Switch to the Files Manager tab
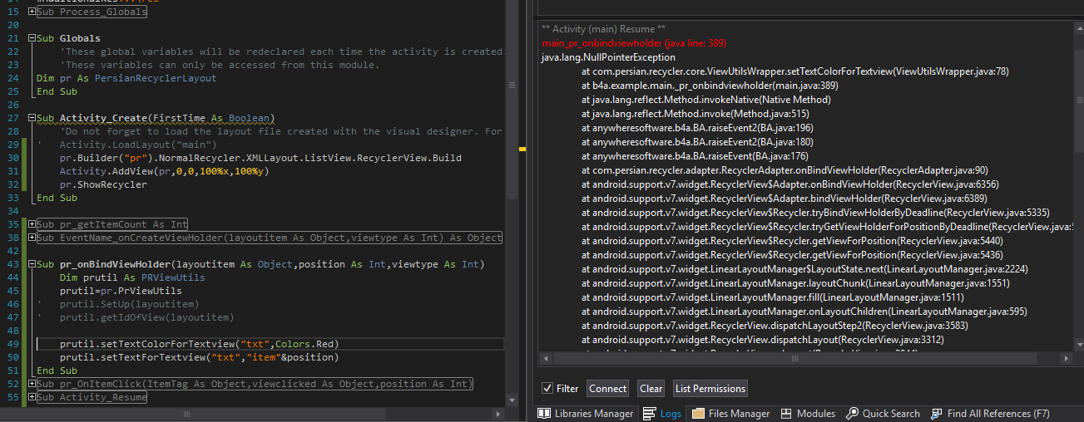The width and height of the screenshot is (1084, 422). coord(730,413)
